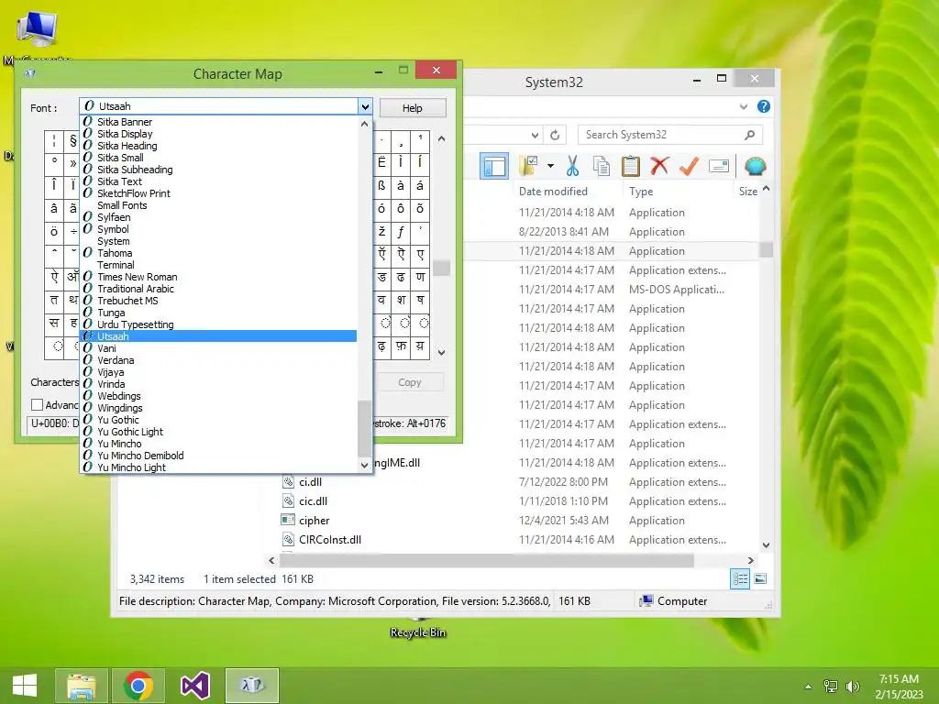Sort by Date modified column header
The image size is (939, 704).
coord(553,191)
